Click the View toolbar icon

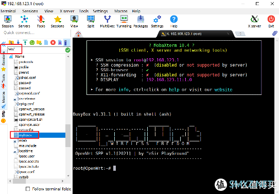click(74, 21)
